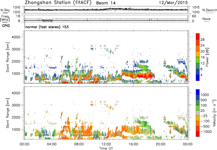Viewport: 217px width, 150px height.
Task: Select the "N.Search" legend label
Action: pos(209,10)
